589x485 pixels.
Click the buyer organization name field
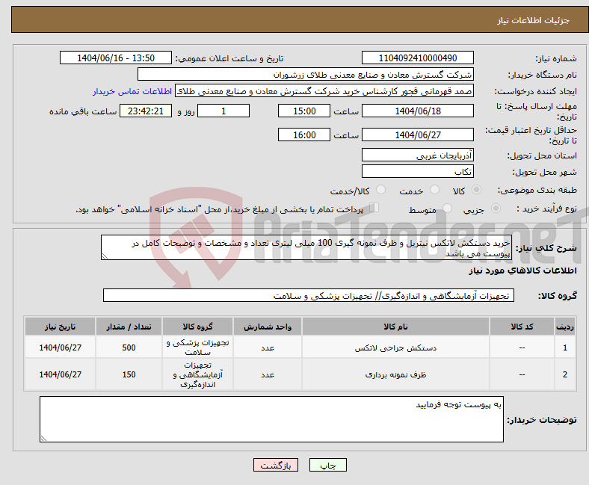306,75
